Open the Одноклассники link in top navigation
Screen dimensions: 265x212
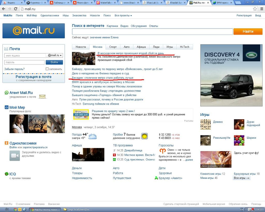click(50, 16)
